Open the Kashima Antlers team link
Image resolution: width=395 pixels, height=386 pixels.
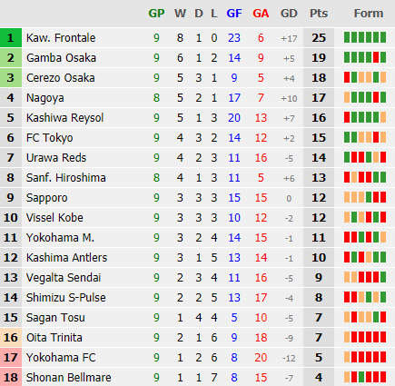(x=66, y=258)
